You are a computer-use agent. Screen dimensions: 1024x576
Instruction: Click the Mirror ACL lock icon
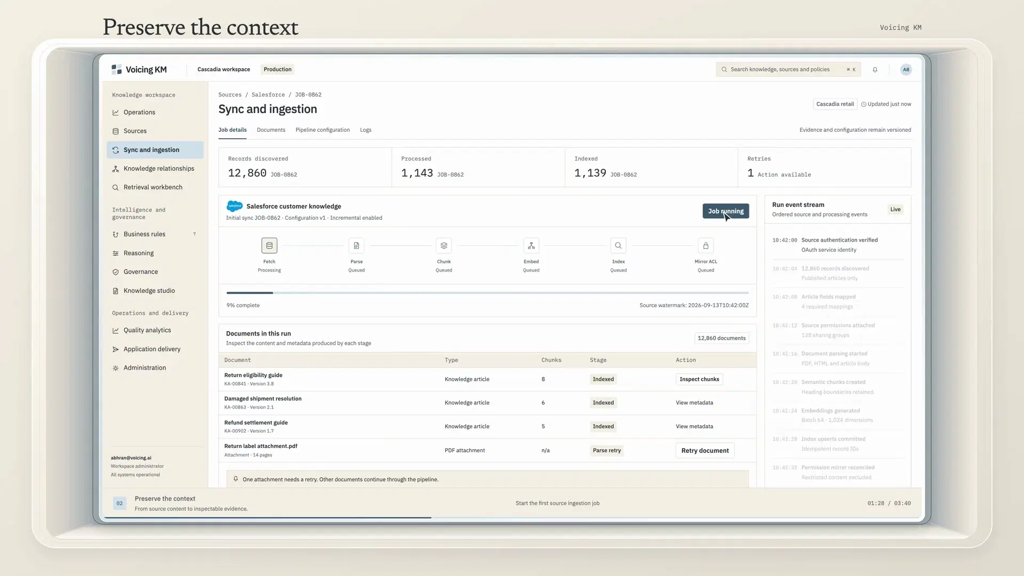[706, 245]
